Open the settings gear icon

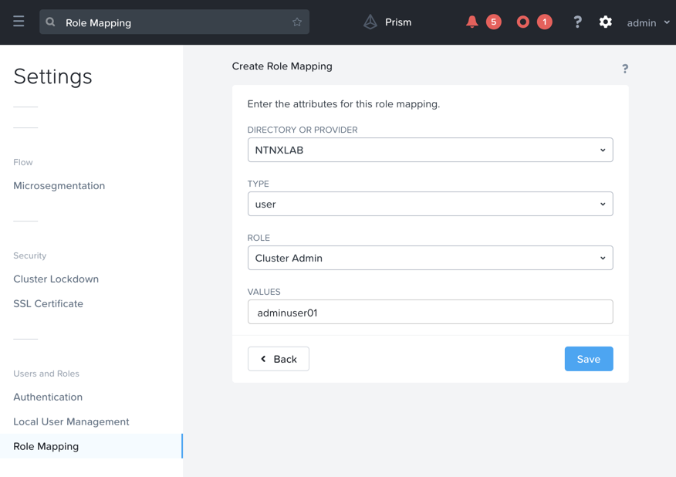[x=605, y=22]
